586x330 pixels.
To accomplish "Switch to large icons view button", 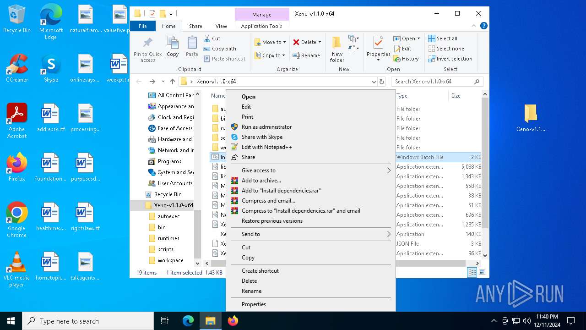I will coord(482,273).
